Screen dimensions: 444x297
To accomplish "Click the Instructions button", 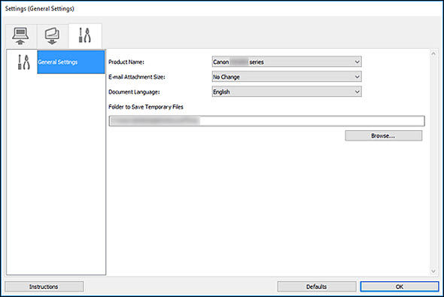I will [44, 286].
